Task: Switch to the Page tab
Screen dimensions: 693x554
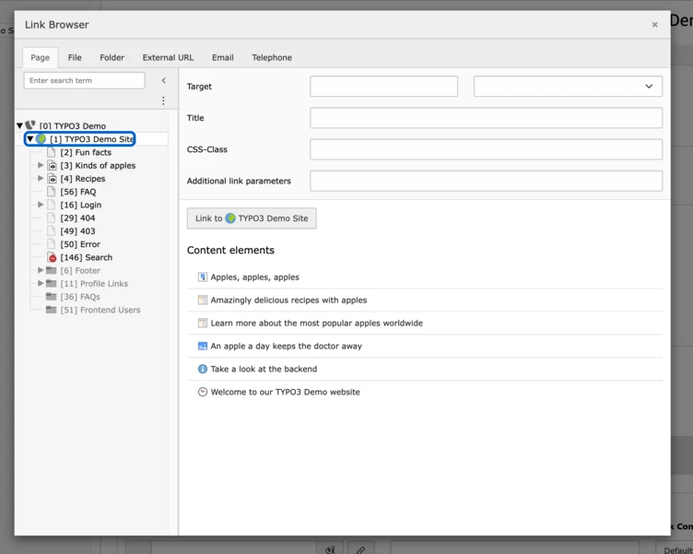Action: [41, 57]
